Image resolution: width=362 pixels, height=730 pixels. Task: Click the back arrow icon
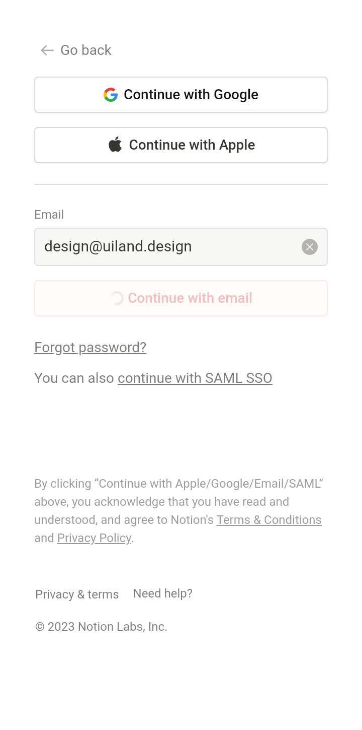pos(47,50)
